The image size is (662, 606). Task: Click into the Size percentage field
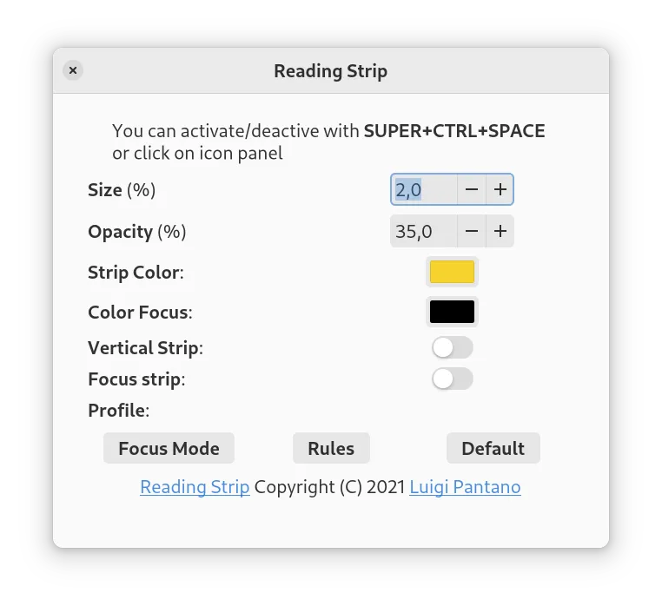point(424,189)
